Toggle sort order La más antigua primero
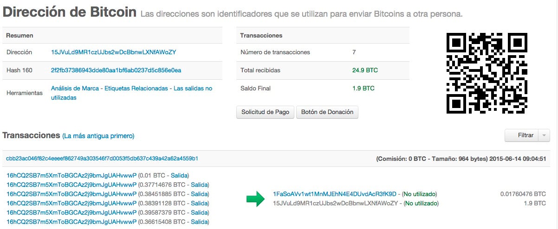The image size is (558, 229). pyautogui.click(x=98, y=136)
